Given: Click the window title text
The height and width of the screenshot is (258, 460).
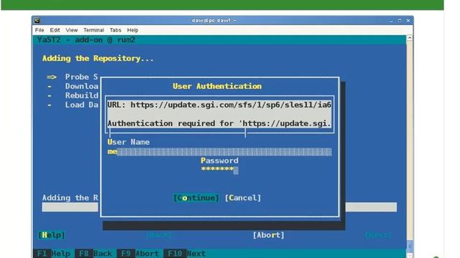Looking at the screenshot, I should point(214,21).
